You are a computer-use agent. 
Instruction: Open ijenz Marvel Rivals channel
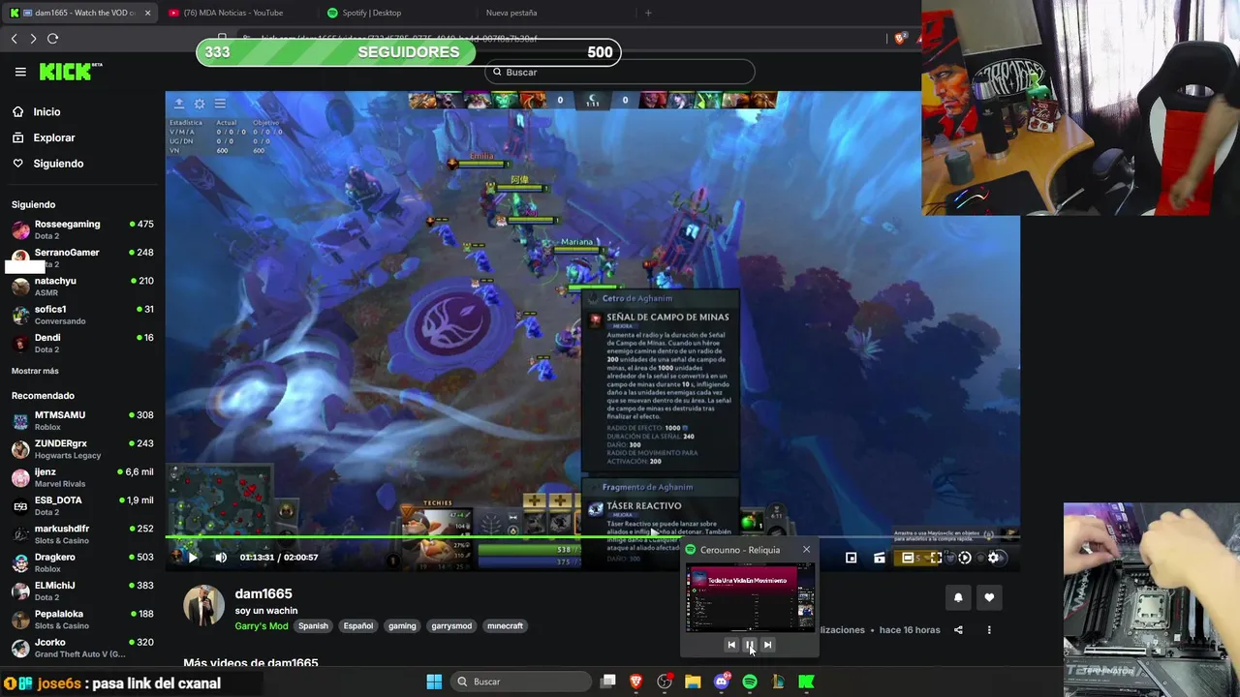82,477
